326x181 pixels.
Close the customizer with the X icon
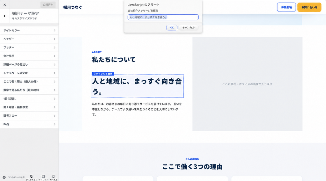[x=4, y=4]
